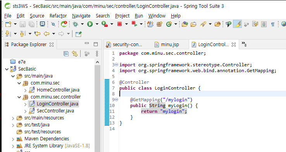Screen dimensions: 286x152
Task: Click the green Run button
Action: pos(90,24)
